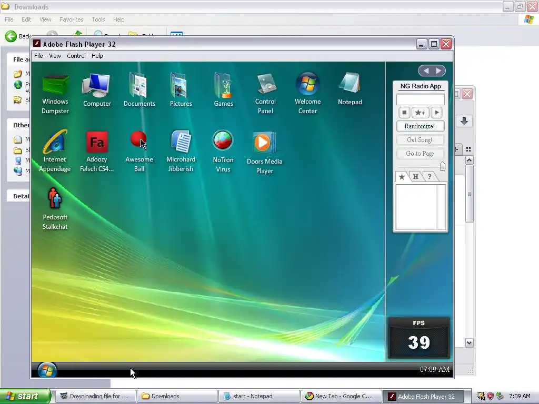This screenshot has width=539, height=404.
Task: Click the FPS counter gadget
Action: 418,338
